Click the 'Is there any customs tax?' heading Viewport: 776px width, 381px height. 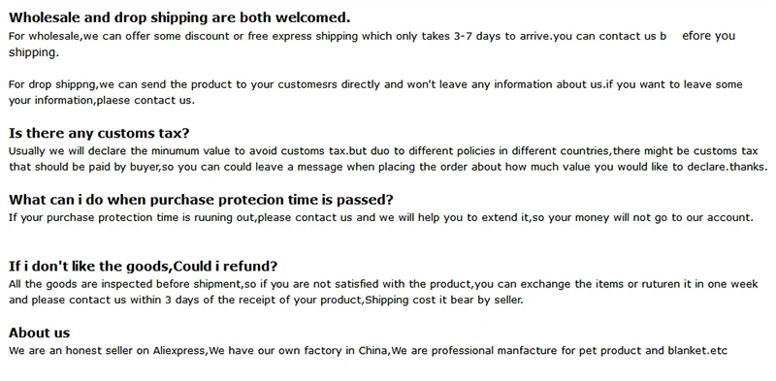click(x=99, y=134)
